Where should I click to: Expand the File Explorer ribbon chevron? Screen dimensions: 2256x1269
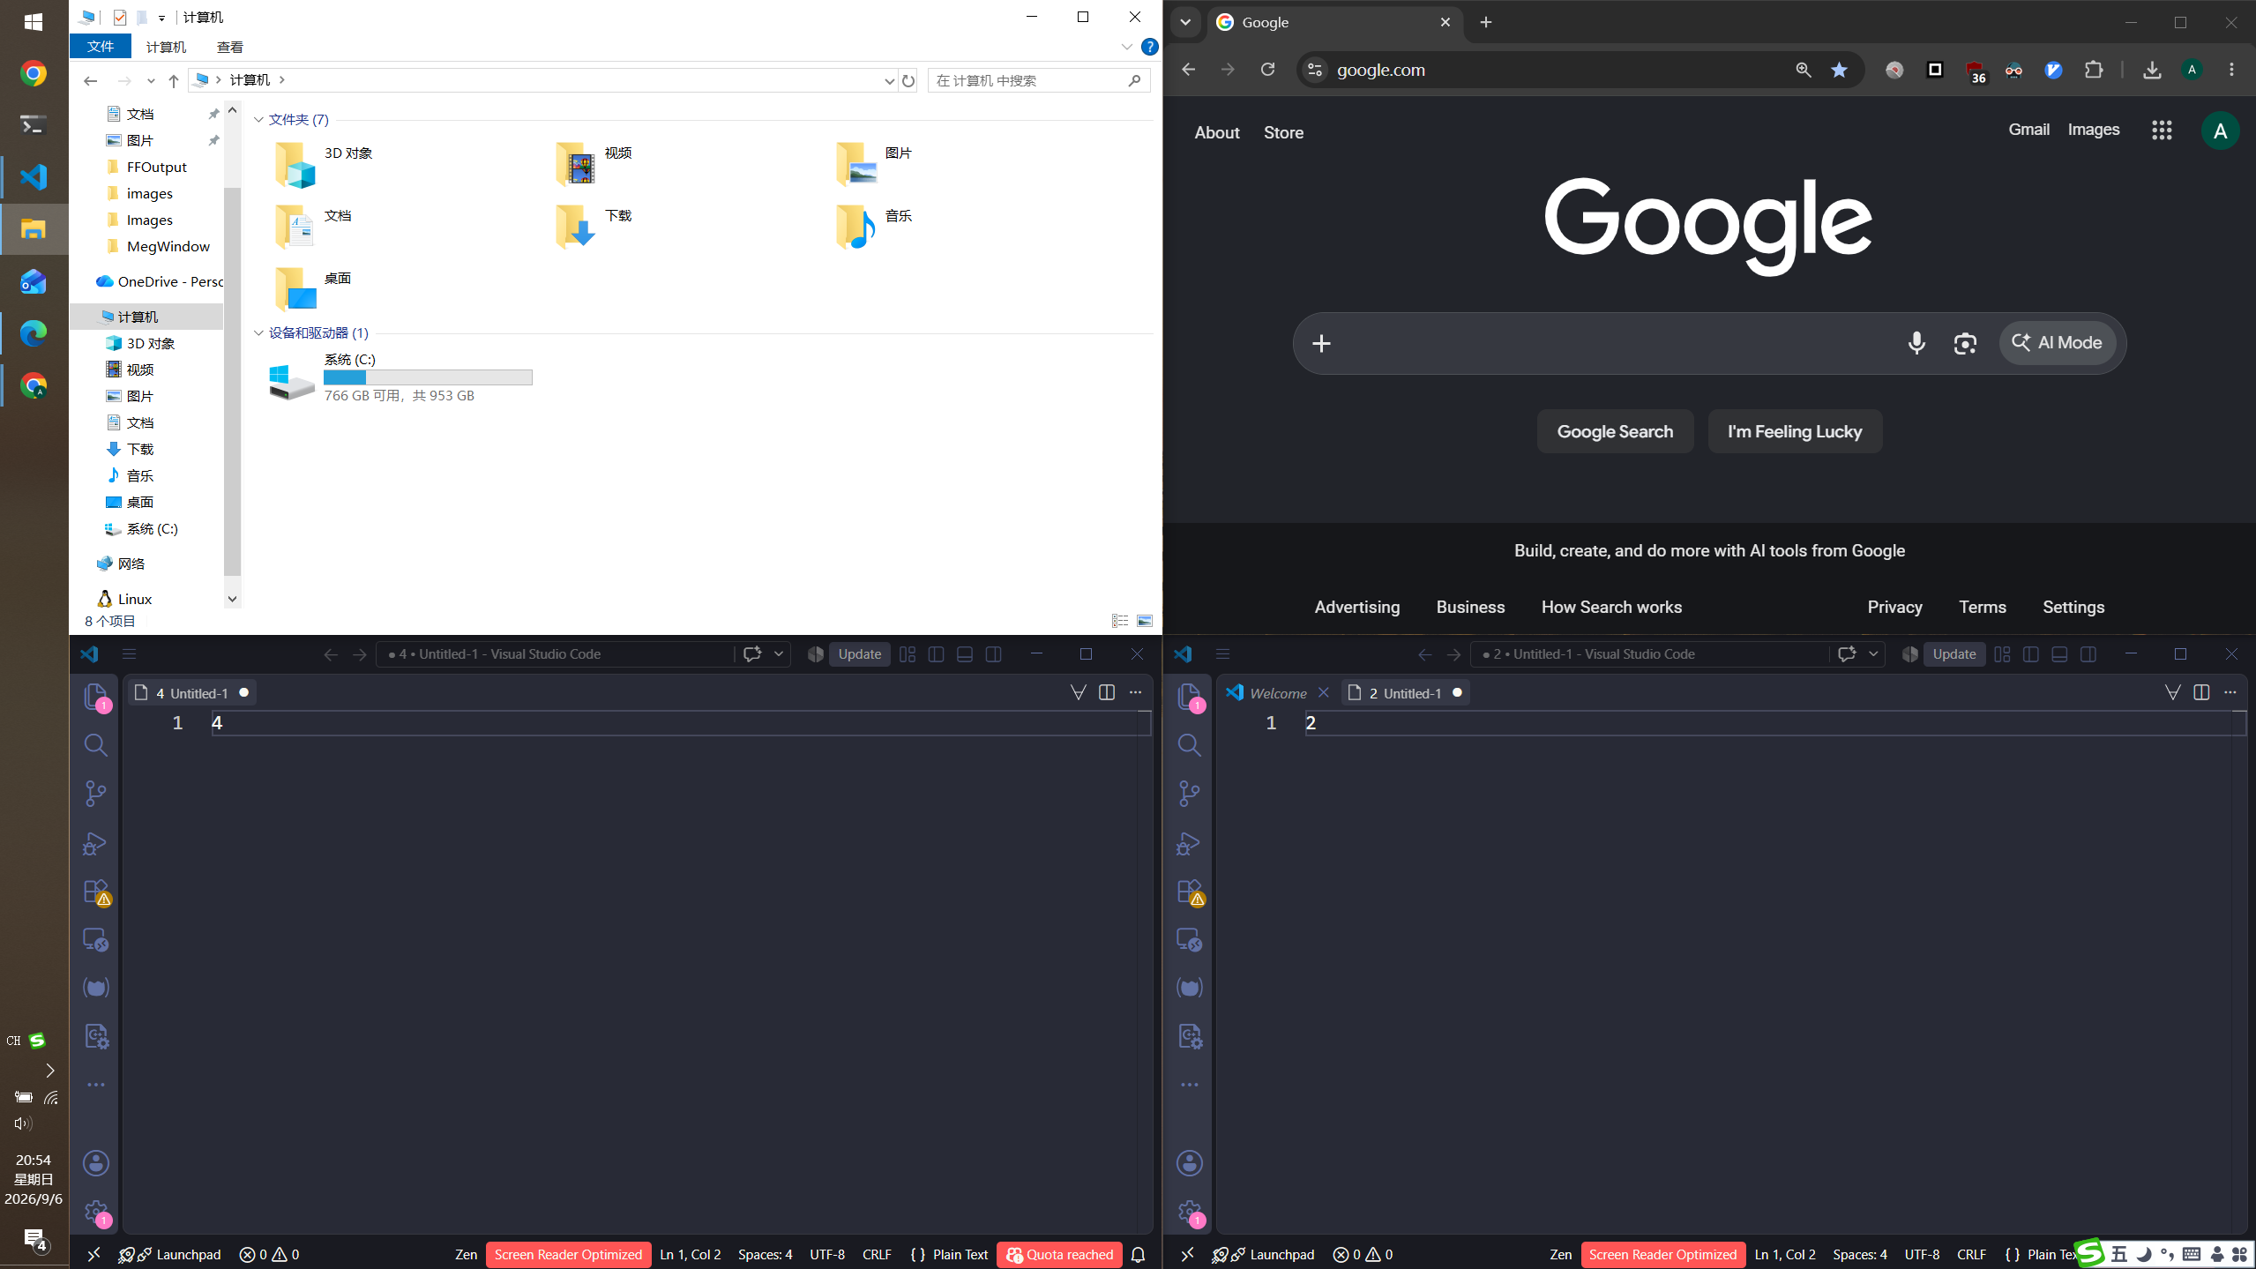1126,47
